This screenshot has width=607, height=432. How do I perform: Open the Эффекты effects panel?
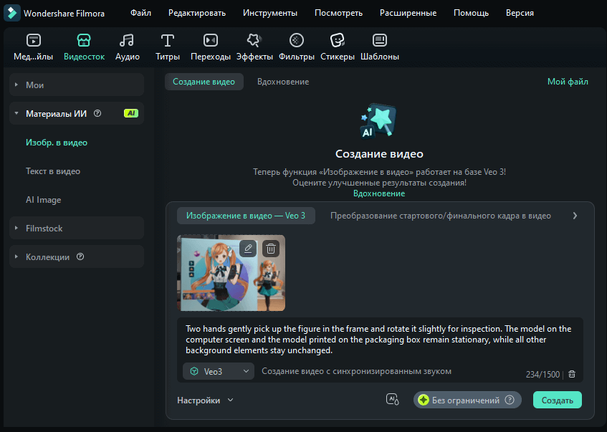pyautogui.click(x=254, y=47)
